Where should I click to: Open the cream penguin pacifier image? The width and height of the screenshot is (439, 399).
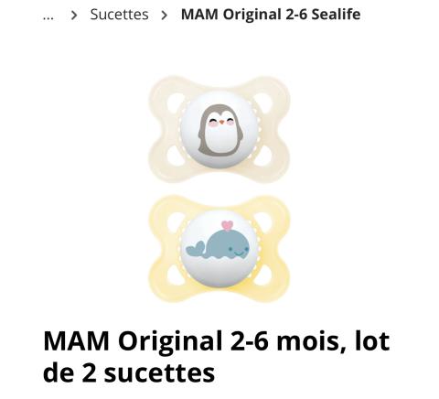tap(219, 130)
